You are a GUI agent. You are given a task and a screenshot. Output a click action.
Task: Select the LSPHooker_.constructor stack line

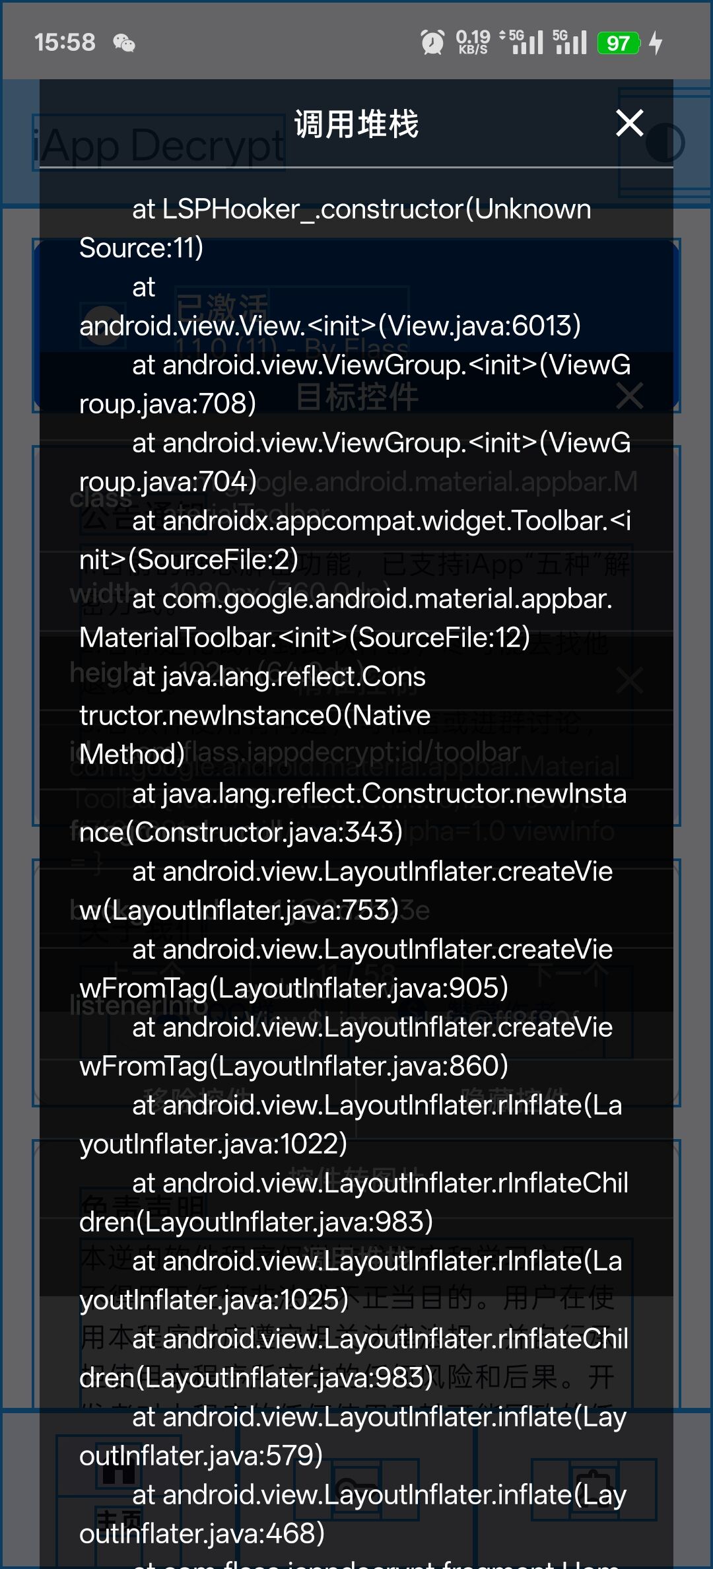click(335, 228)
